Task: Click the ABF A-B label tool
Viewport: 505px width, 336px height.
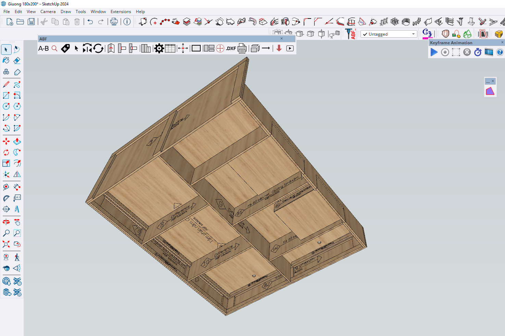Action: click(43, 48)
